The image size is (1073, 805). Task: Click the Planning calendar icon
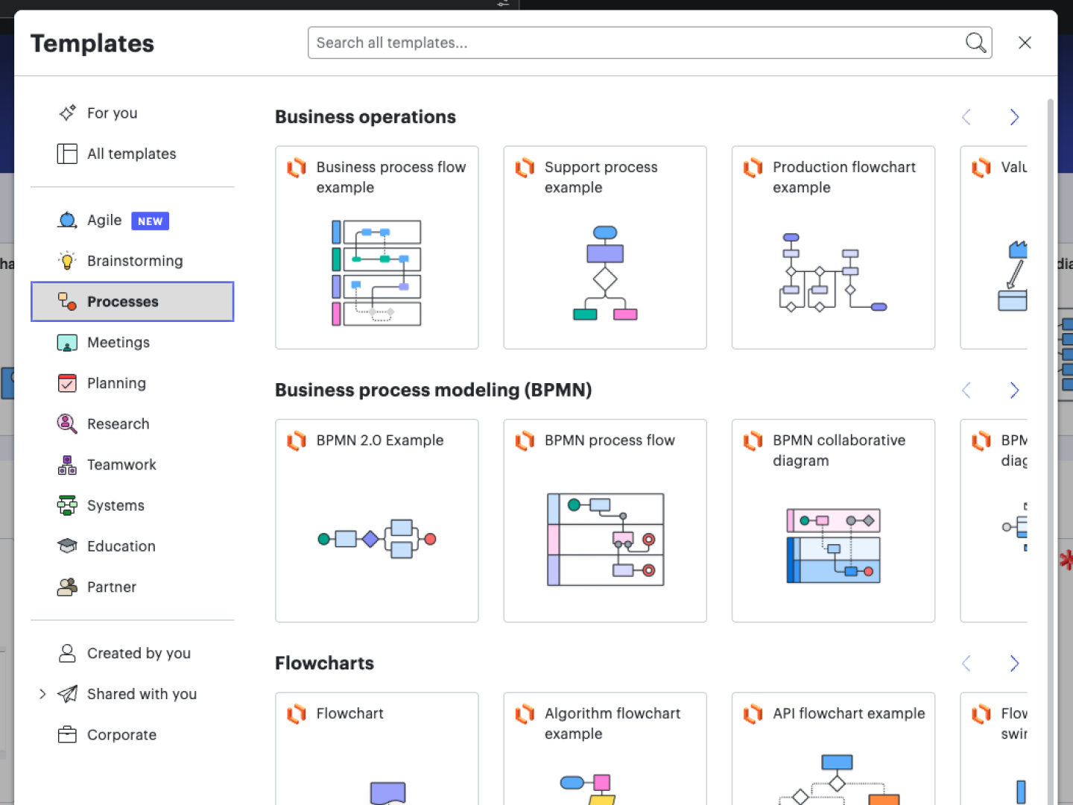pos(67,383)
